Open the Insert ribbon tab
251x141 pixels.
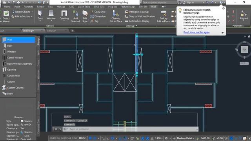pos(17,7)
